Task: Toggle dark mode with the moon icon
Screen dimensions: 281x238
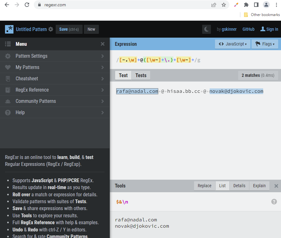Action: point(206,29)
